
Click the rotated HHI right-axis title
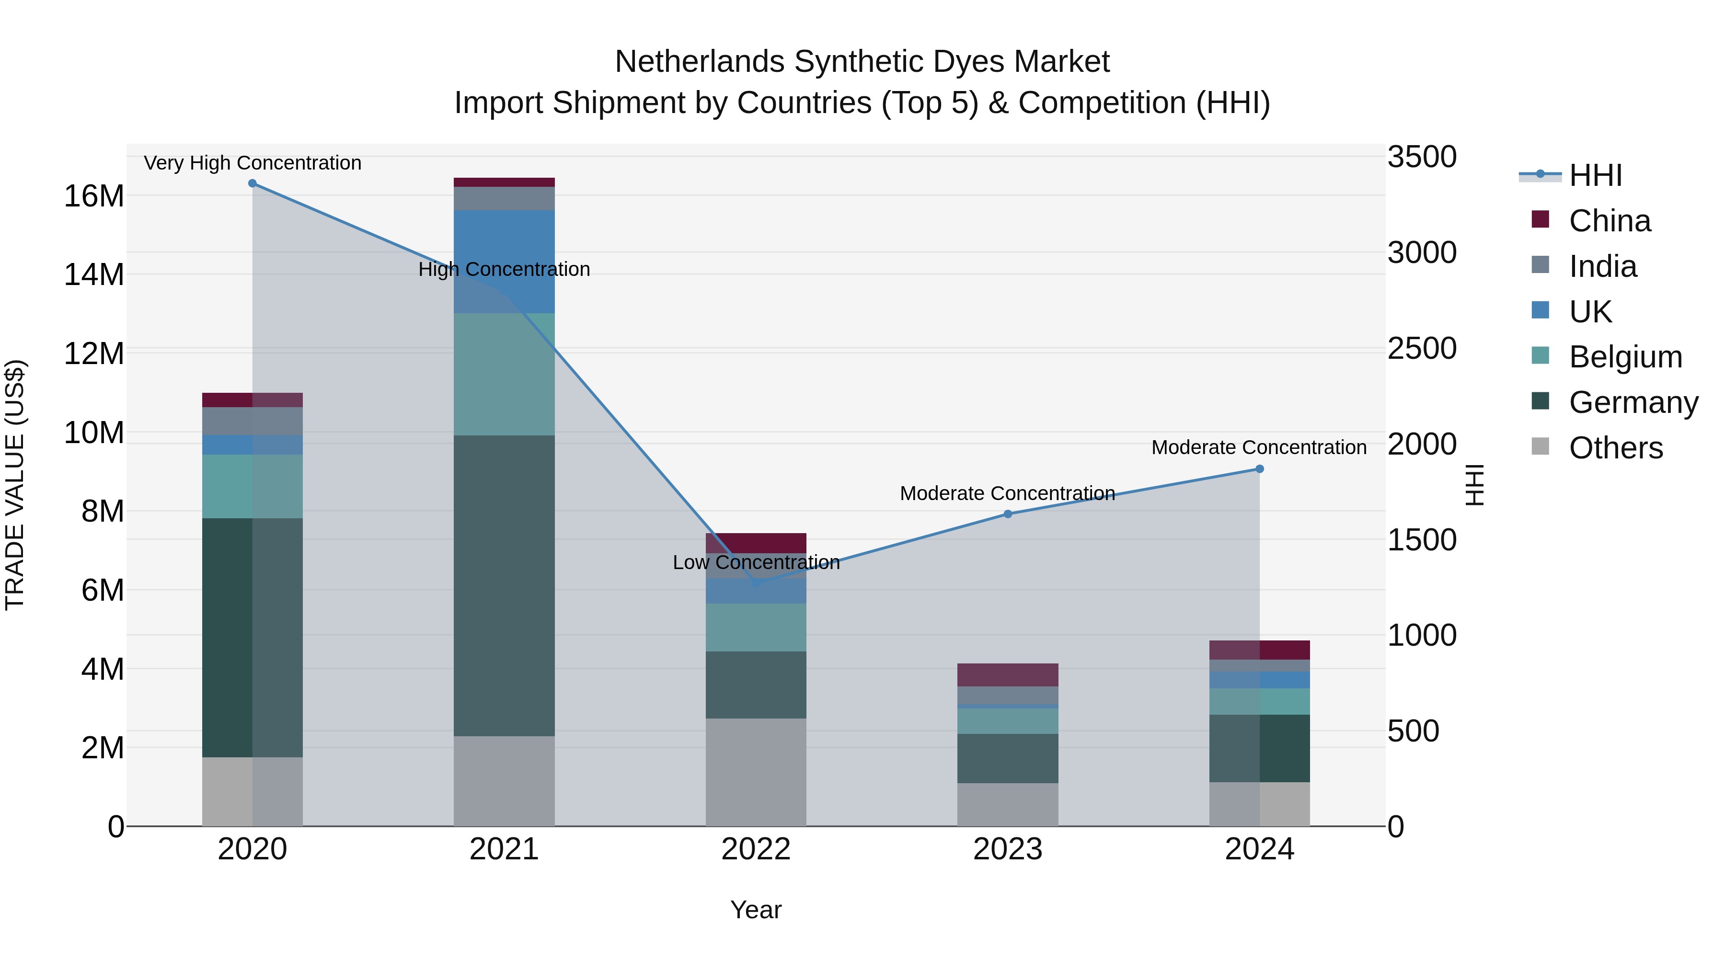(1474, 485)
